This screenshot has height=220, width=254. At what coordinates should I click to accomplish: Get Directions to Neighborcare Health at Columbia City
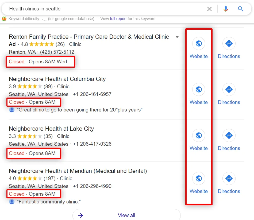[229, 90]
